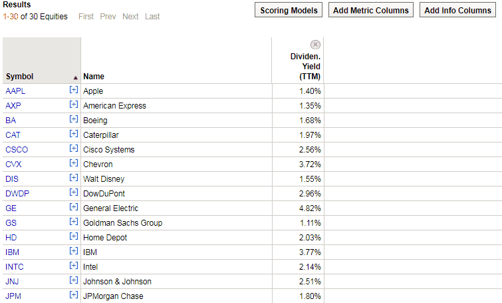This screenshot has width=502, height=303.
Task: Sort by Name column header
Action: 94,77
